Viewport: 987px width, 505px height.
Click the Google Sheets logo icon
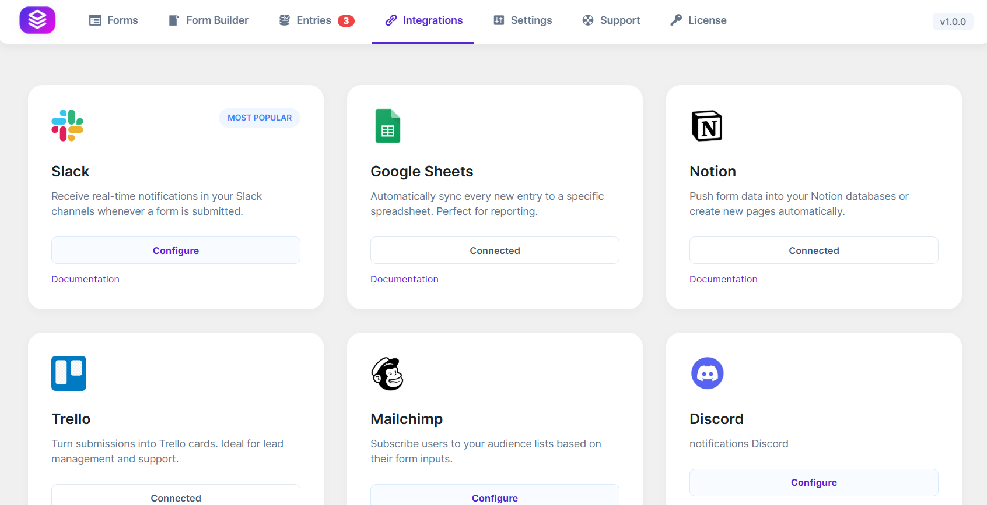click(388, 126)
